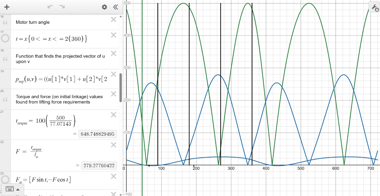Select the 648.748829495 result value
The width and height of the screenshot is (380, 196).
(98, 134)
